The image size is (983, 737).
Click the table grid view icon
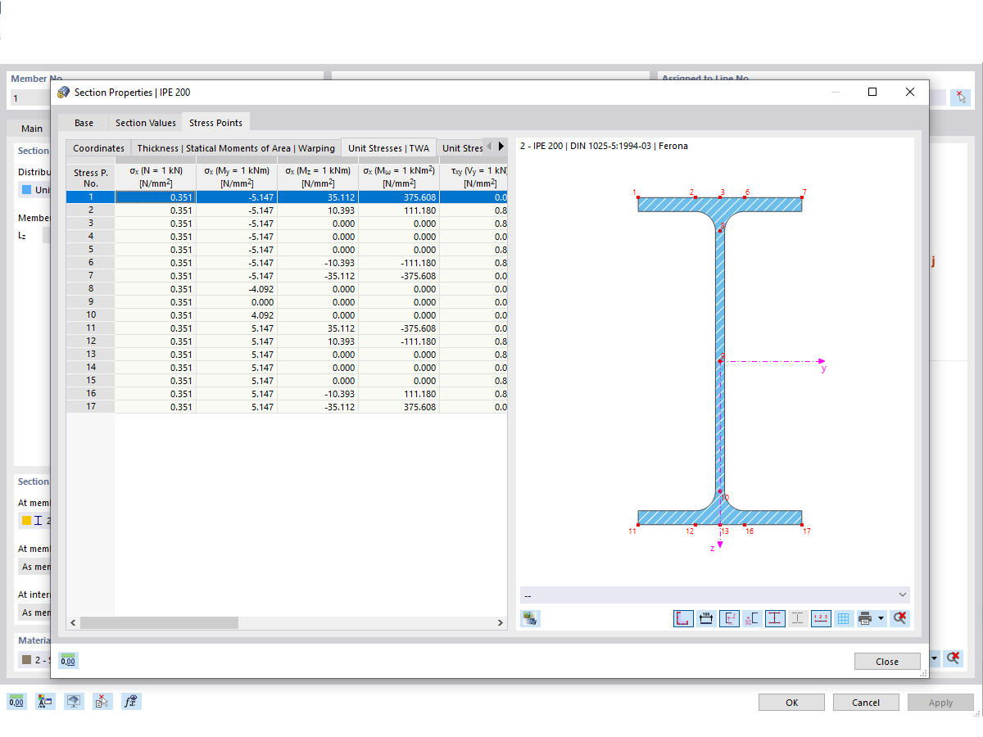[843, 618]
